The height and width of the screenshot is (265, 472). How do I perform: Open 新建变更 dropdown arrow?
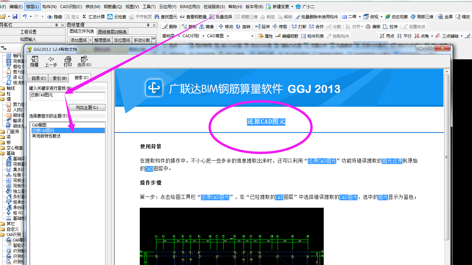coord(292,6)
